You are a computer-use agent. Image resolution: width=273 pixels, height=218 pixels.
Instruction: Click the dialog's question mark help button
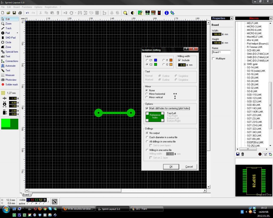tap(186, 49)
